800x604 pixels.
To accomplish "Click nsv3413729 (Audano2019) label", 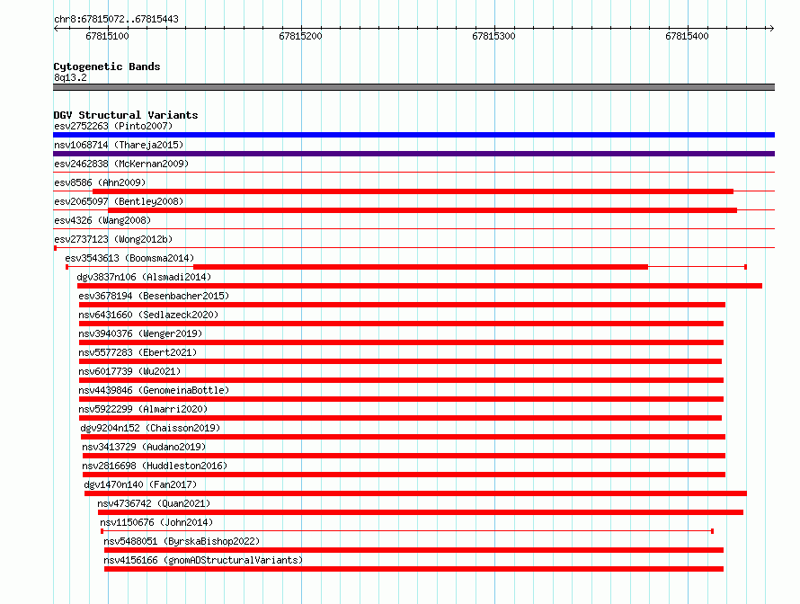I will (x=144, y=447).
